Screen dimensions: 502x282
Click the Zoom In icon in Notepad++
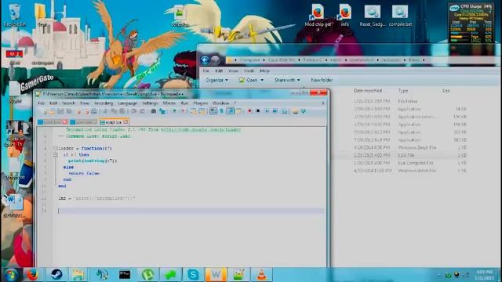tap(174, 111)
